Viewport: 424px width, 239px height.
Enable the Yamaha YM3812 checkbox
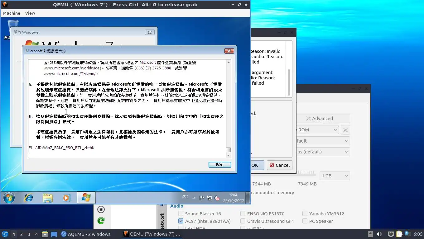(x=305, y=213)
